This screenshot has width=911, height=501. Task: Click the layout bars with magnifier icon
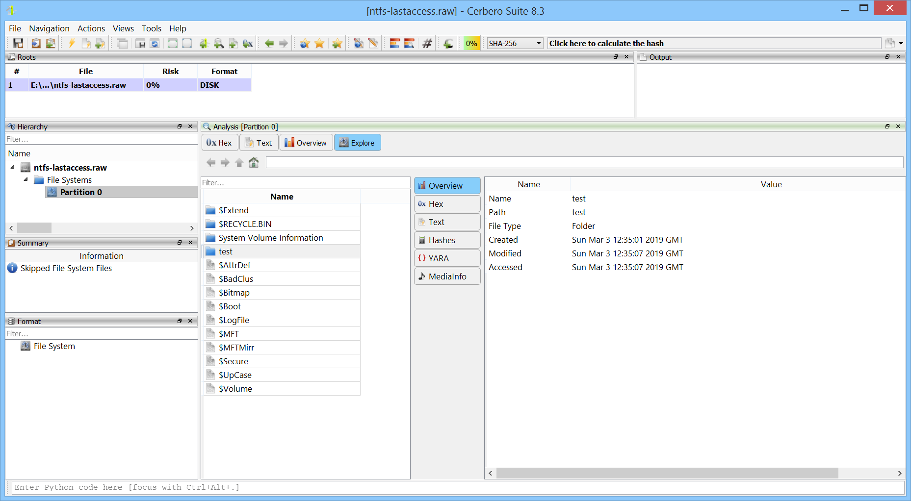[x=409, y=43]
